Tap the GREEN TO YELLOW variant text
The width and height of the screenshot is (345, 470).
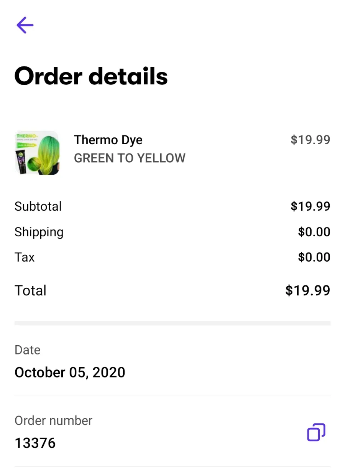tap(130, 158)
